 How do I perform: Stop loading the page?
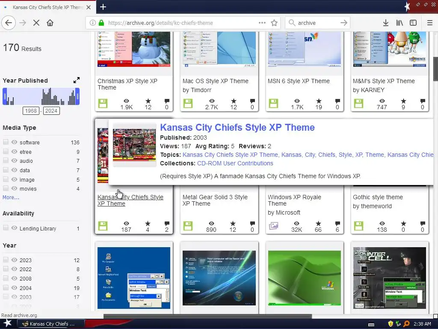[x=36, y=23]
